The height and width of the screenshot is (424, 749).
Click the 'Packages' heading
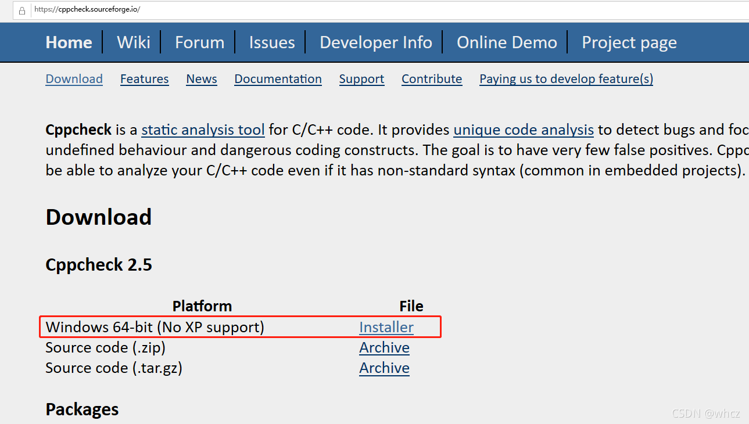82,409
